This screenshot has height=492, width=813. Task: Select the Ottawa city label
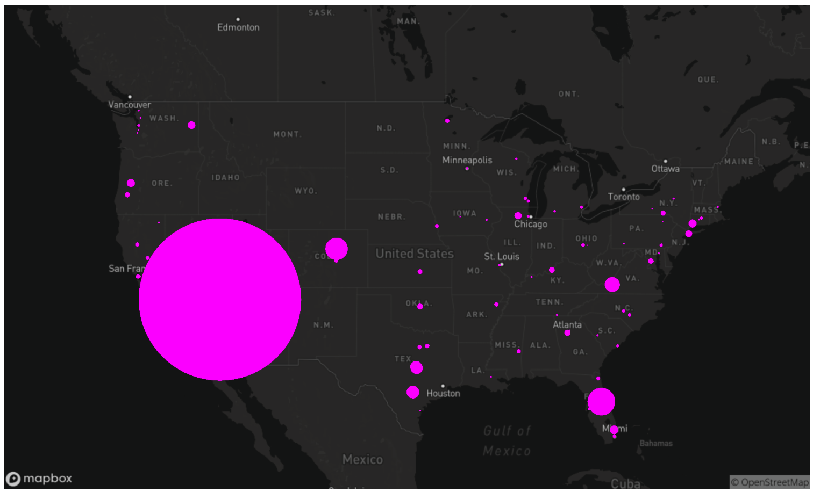click(665, 169)
